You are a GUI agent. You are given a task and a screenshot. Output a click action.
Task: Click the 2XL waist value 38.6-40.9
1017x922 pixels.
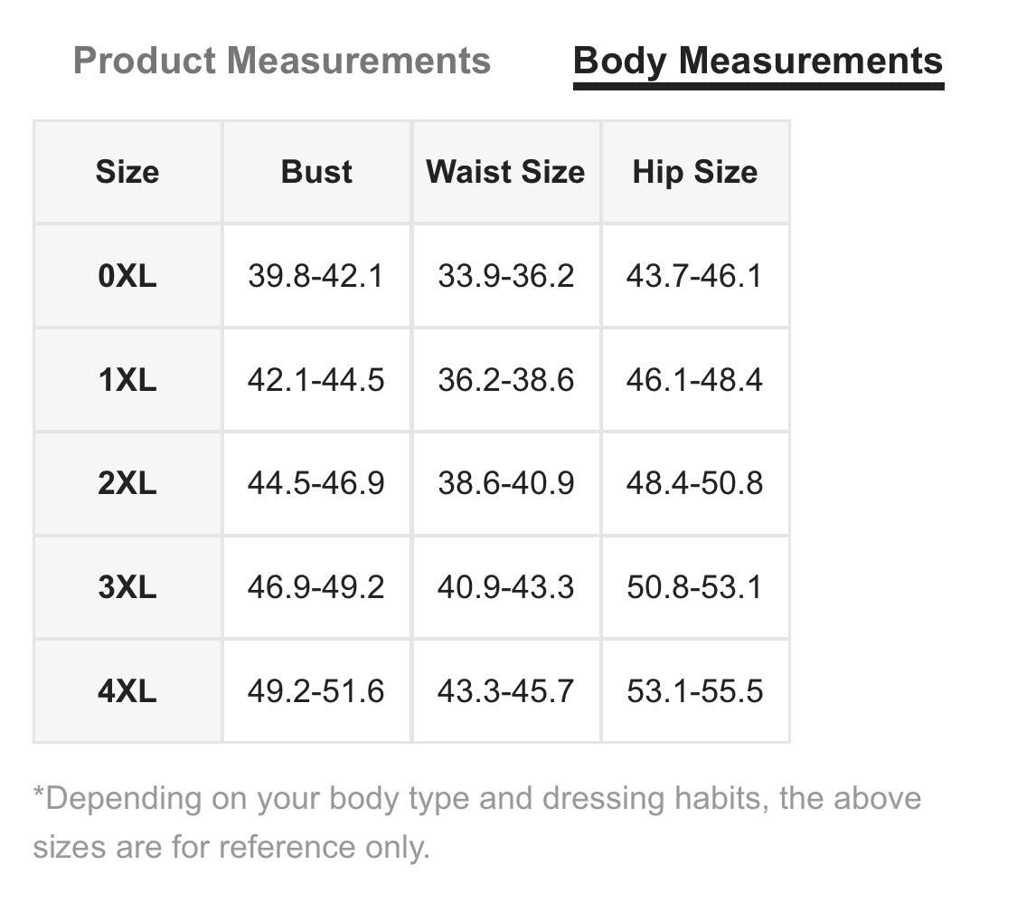click(505, 483)
